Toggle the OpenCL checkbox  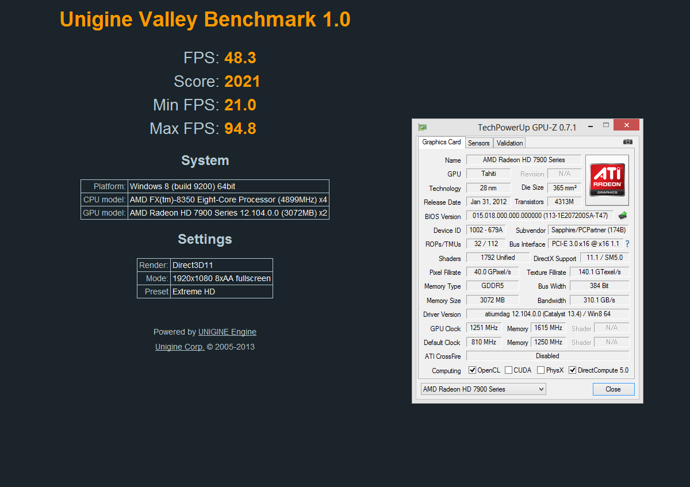coord(473,370)
